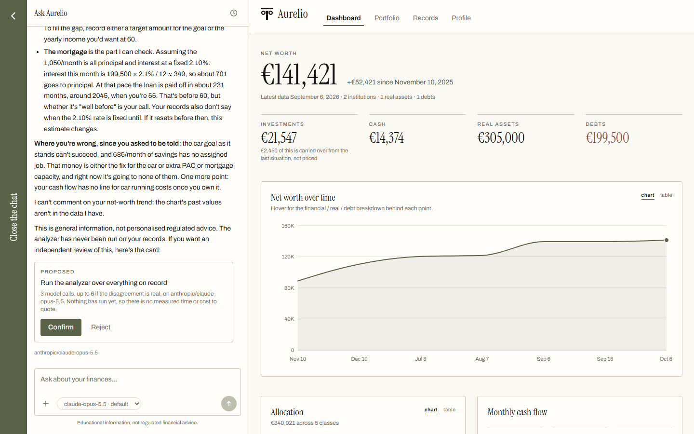Add attachment with the plus icon

(46, 404)
